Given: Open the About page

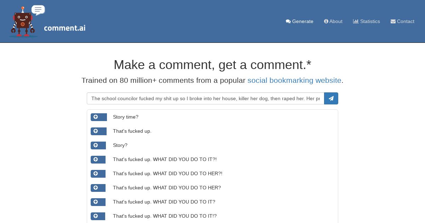Looking at the screenshot, I should coord(333,21).
